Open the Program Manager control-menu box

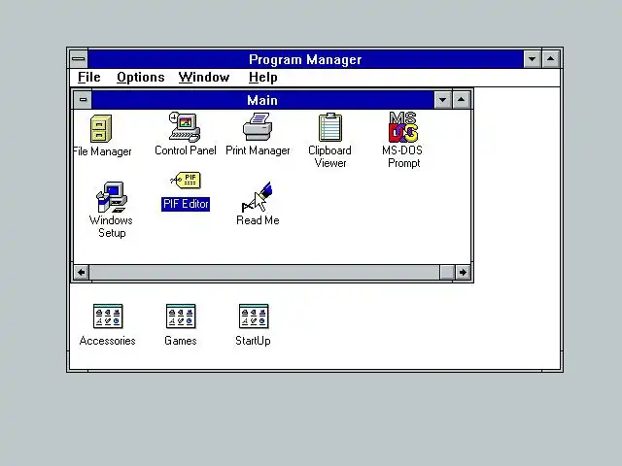pos(79,59)
